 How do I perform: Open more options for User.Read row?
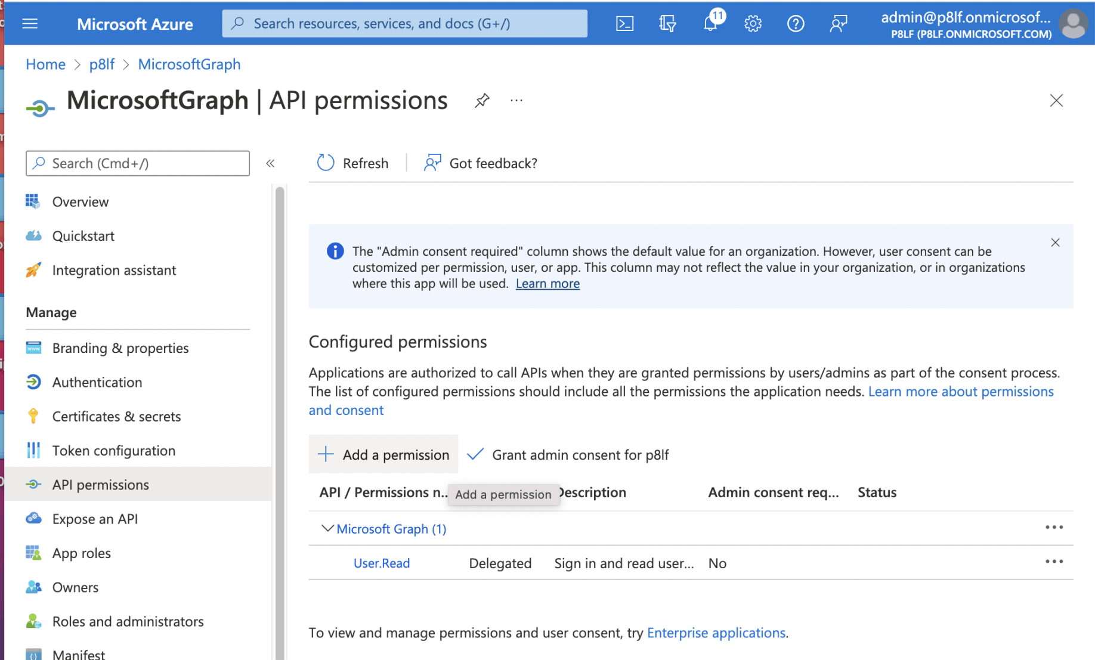coord(1054,562)
